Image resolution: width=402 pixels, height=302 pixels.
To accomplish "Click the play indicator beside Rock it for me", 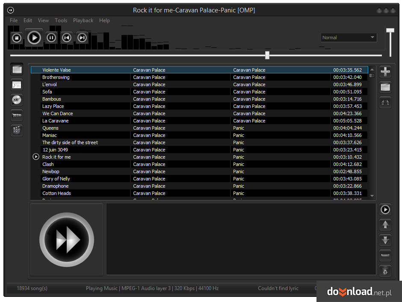I will (36, 157).
